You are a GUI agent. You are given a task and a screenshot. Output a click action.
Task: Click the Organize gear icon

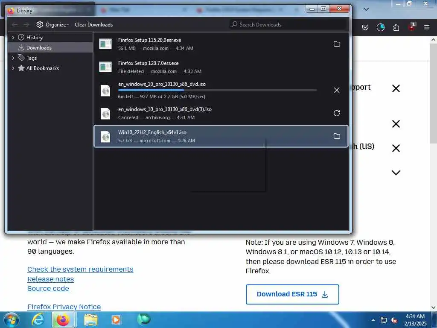[x=40, y=24]
